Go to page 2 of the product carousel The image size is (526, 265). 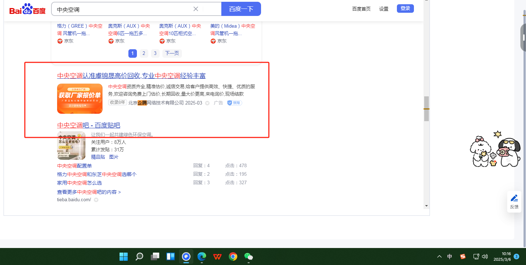(144, 53)
